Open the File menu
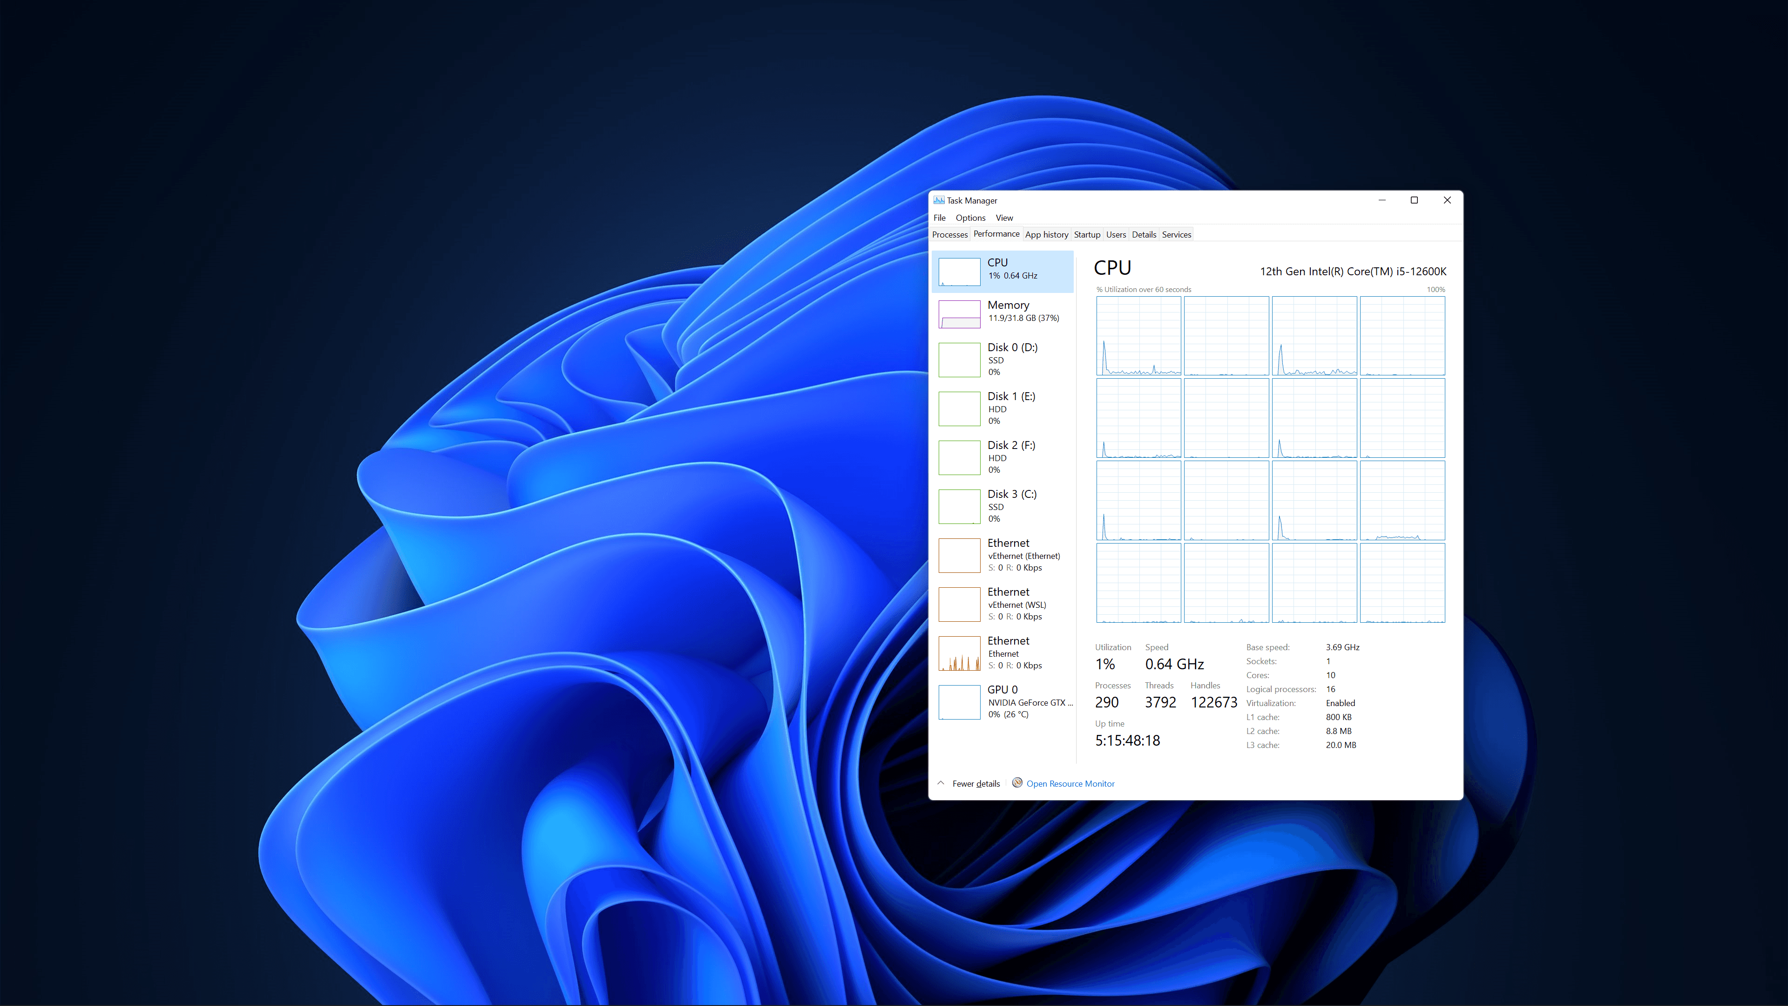Viewport: 1788px width, 1006px height. pos(939,218)
